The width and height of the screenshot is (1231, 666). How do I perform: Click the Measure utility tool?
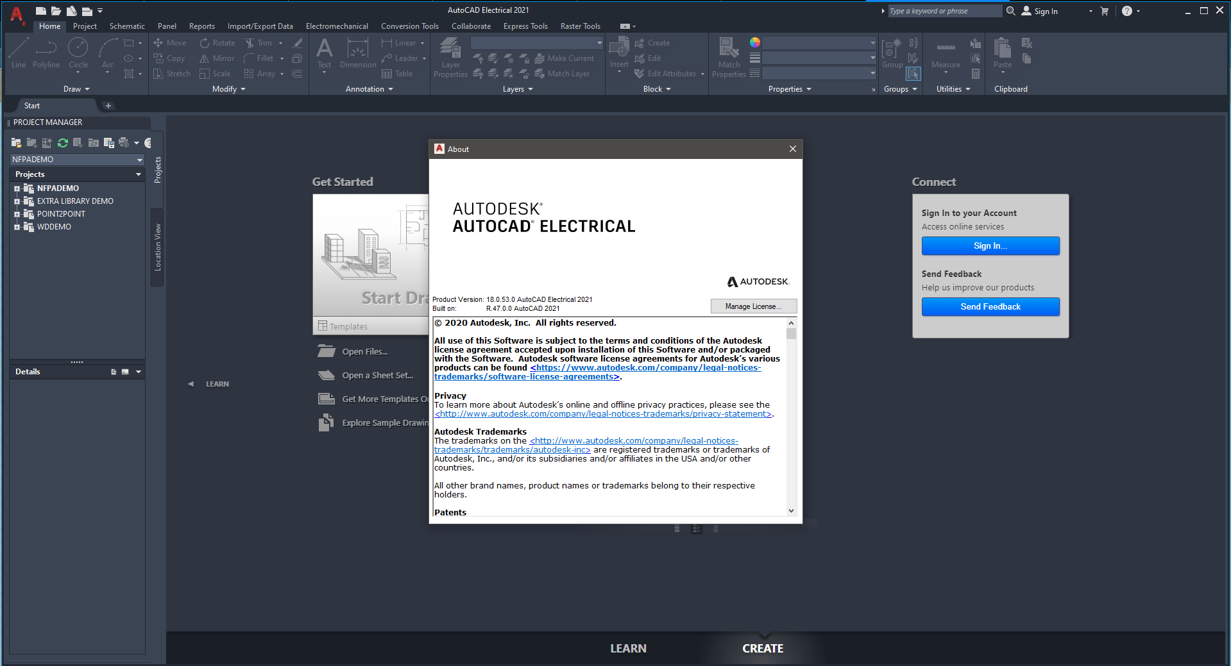click(x=946, y=53)
